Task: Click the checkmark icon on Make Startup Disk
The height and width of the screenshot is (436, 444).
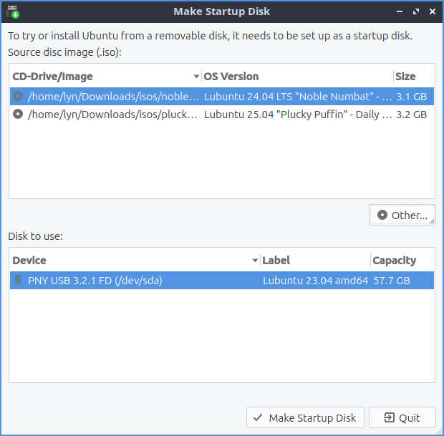Action: 259,418
